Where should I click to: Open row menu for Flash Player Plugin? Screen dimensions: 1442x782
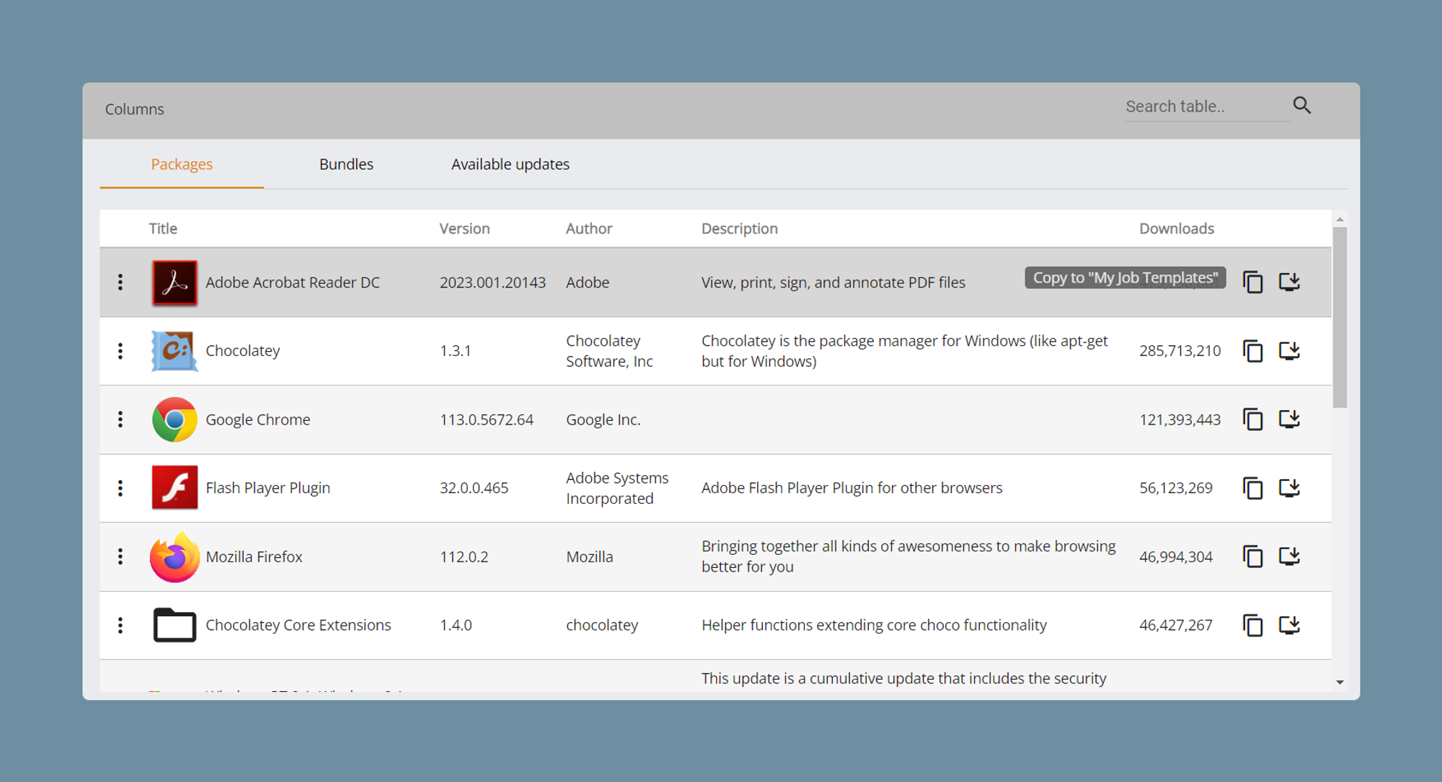pyautogui.click(x=120, y=488)
